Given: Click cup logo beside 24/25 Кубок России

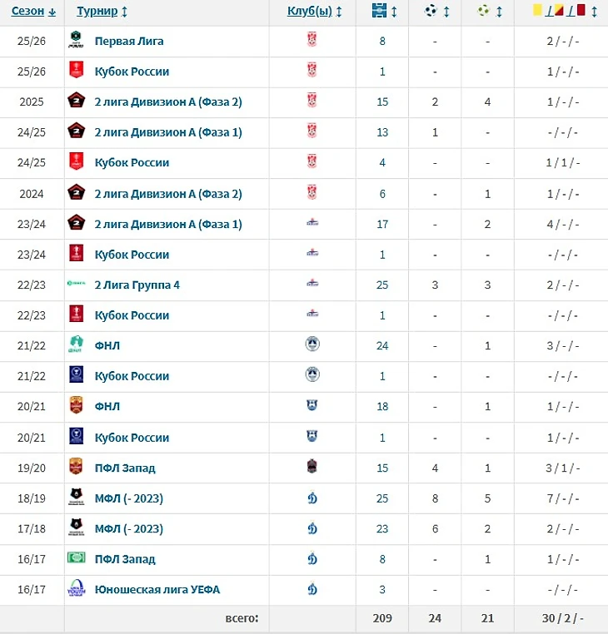Looking at the screenshot, I should (x=76, y=162).
